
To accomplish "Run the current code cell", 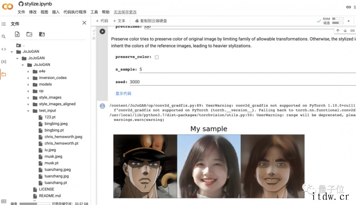I will (103, 31).
